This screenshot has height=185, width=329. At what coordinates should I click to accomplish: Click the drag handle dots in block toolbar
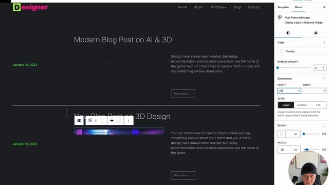96,121
